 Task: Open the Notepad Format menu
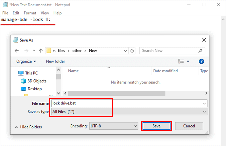point(30,13)
